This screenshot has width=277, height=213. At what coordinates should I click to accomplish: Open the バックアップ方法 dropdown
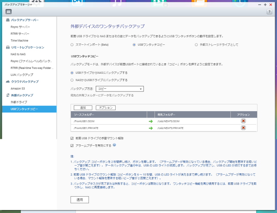(x=120, y=89)
